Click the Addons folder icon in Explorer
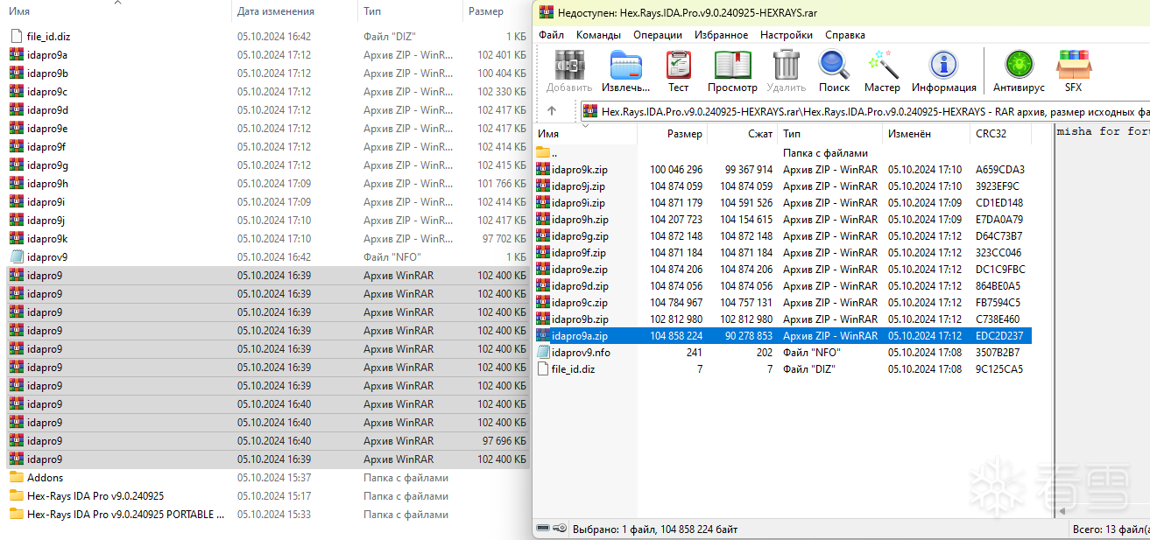Screen dimensions: 1150x540 (x=17, y=478)
